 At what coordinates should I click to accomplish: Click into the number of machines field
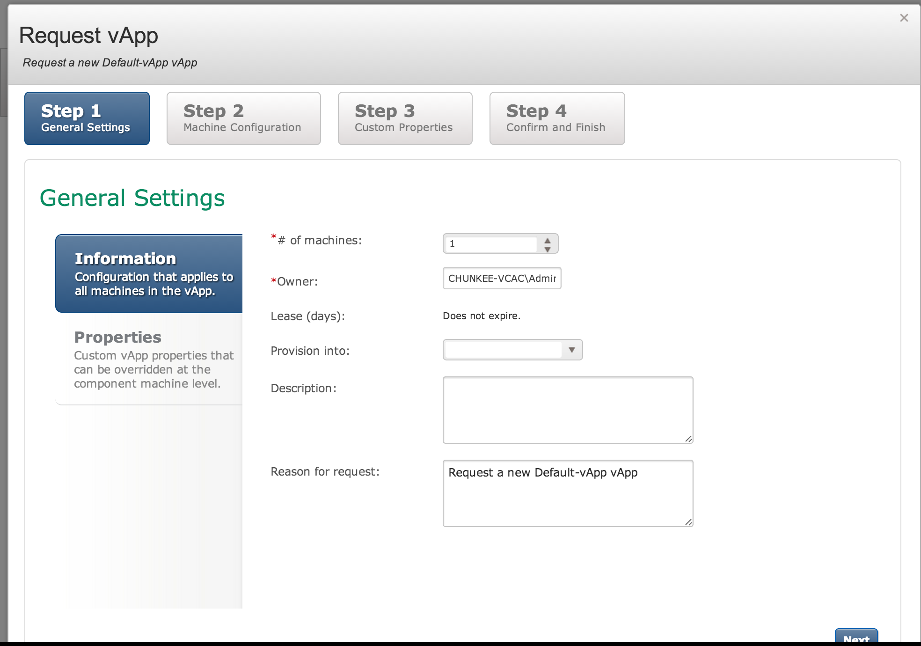(x=491, y=244)
